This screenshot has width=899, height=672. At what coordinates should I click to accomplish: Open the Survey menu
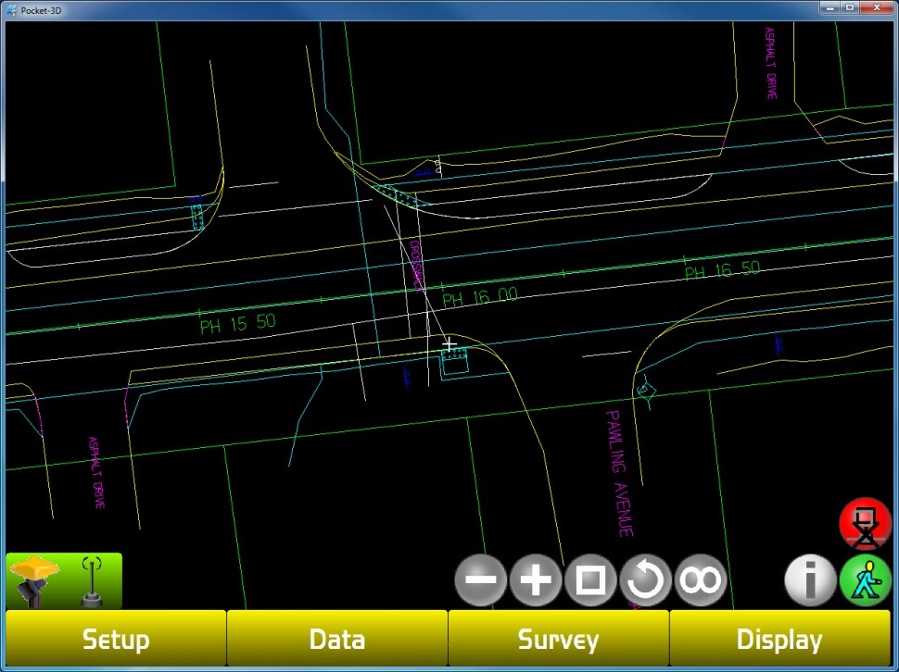coord(558,640)
